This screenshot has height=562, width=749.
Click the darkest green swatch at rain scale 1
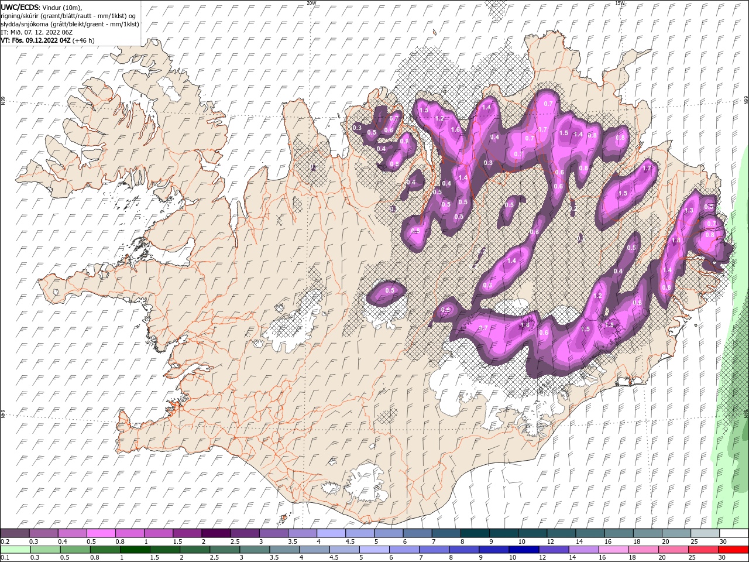(x=136, y=550)
